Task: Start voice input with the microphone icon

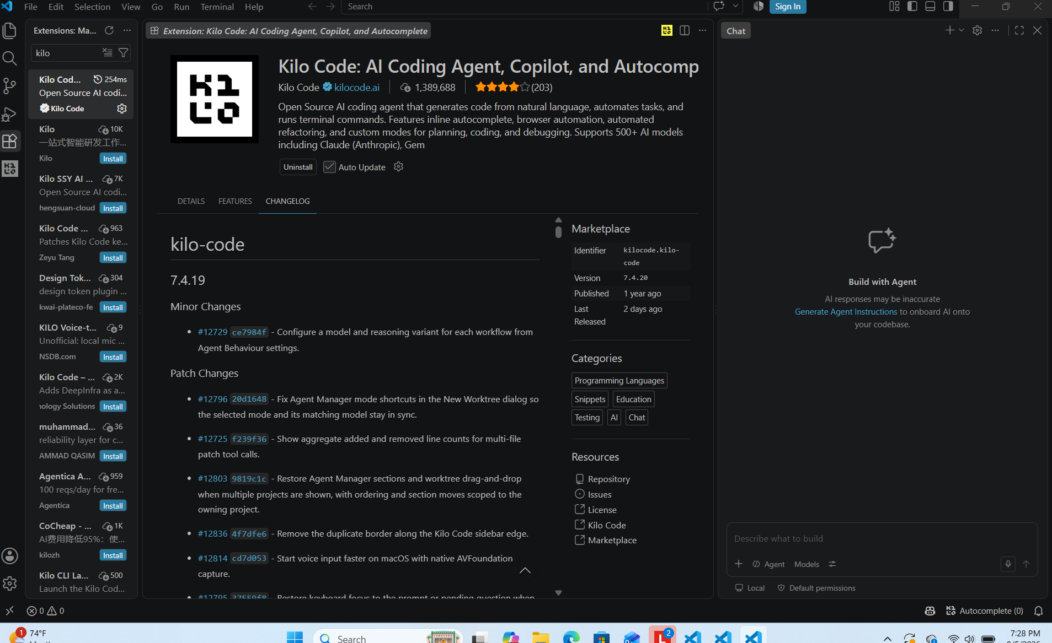Action: [x=1008, y=564]
